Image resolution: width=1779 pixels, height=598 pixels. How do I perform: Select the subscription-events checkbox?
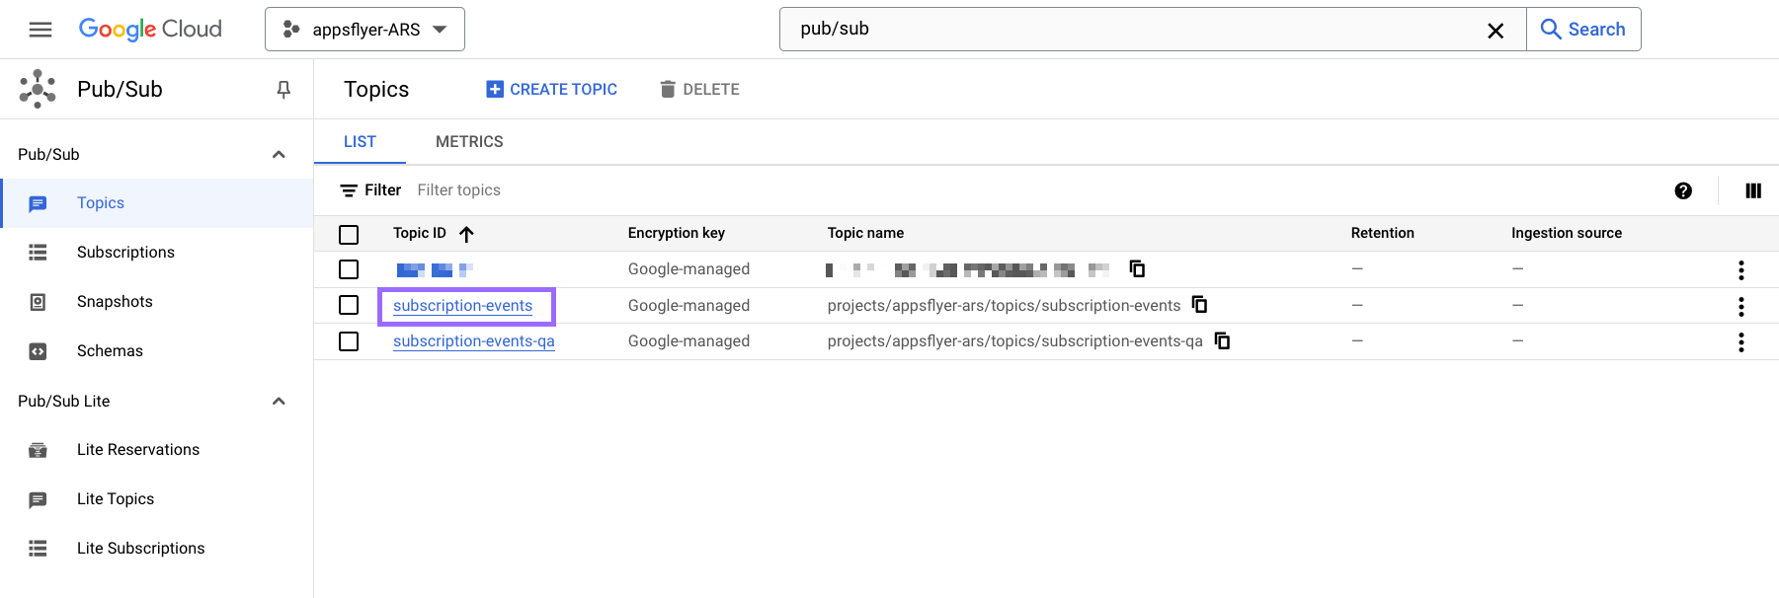349,306
